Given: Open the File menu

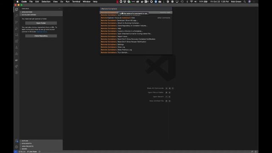Looking at the screenshot, I should point(31,2).
